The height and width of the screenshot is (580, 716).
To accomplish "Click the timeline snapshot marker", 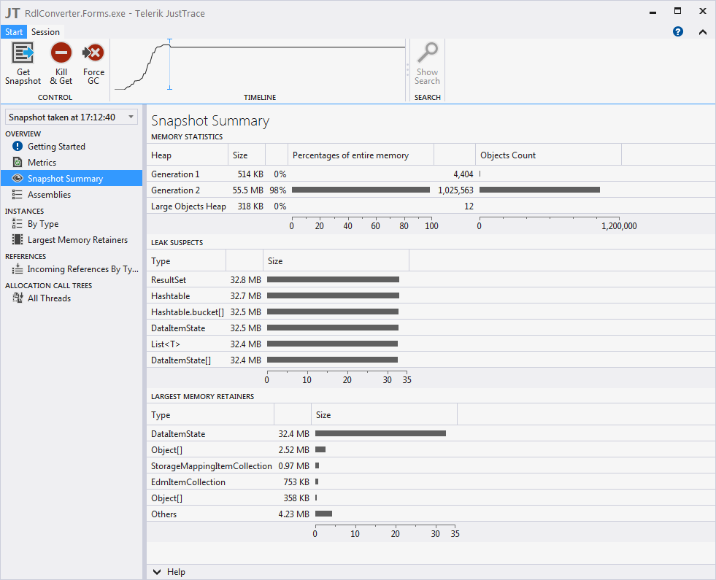I will pos(169,64).
